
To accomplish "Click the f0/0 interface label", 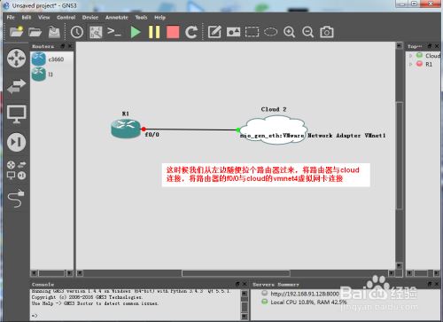I will (152, 135).
